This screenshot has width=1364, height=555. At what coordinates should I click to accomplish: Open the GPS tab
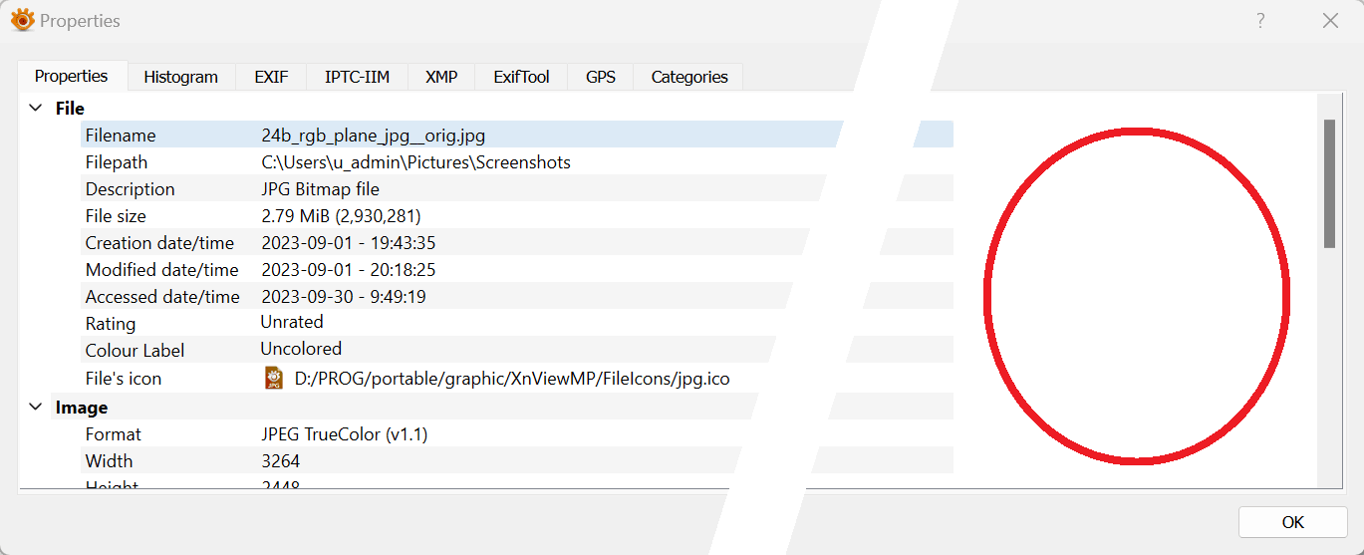(x=601, y=77)
